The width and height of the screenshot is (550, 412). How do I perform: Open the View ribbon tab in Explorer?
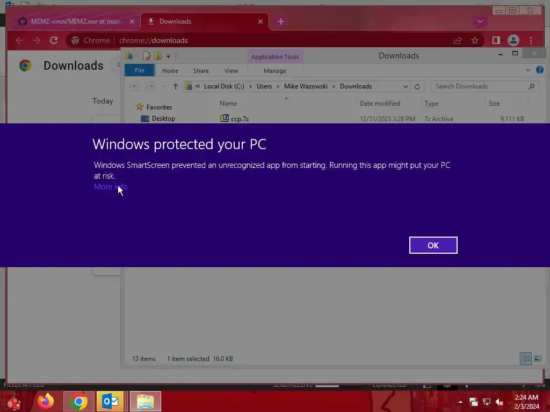coord(231,71)
